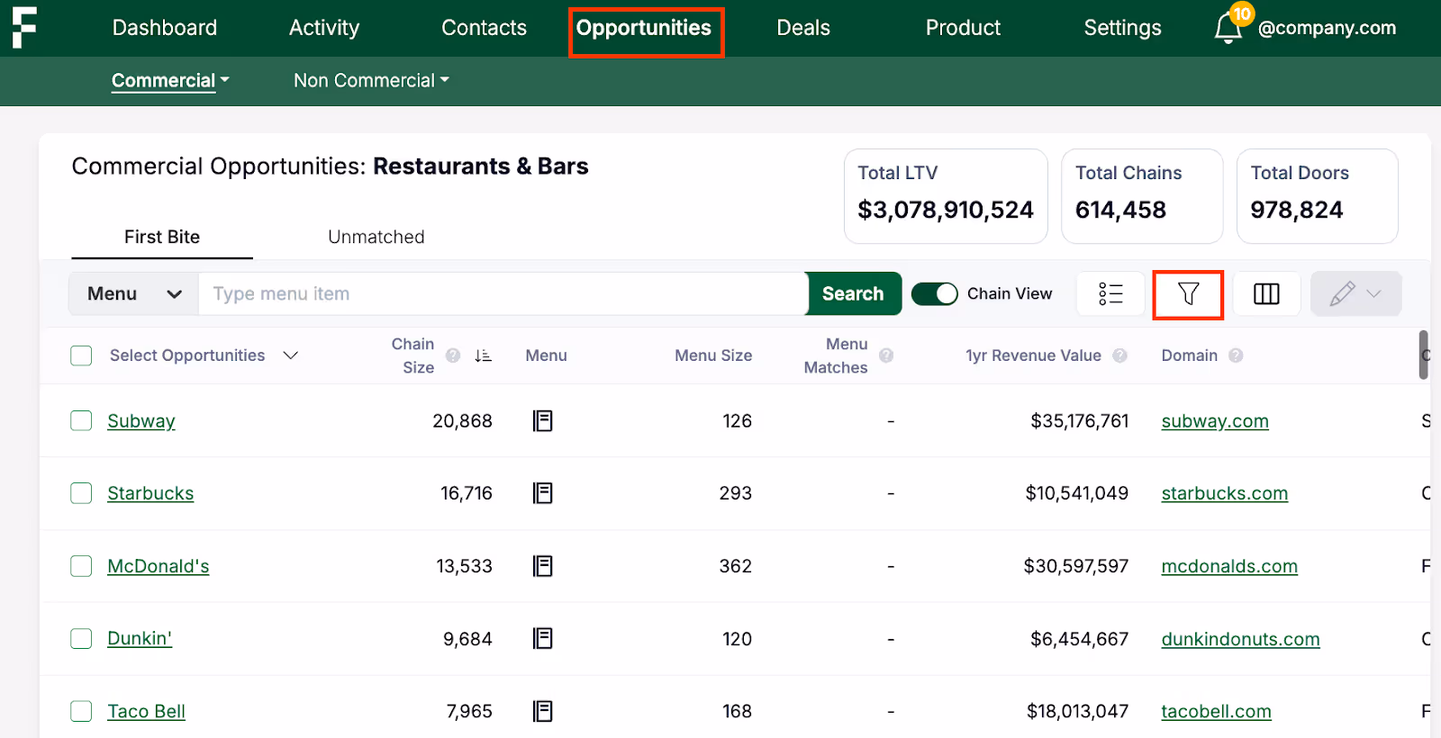
Task: Open the Product menu
Action: click(963, 28)
